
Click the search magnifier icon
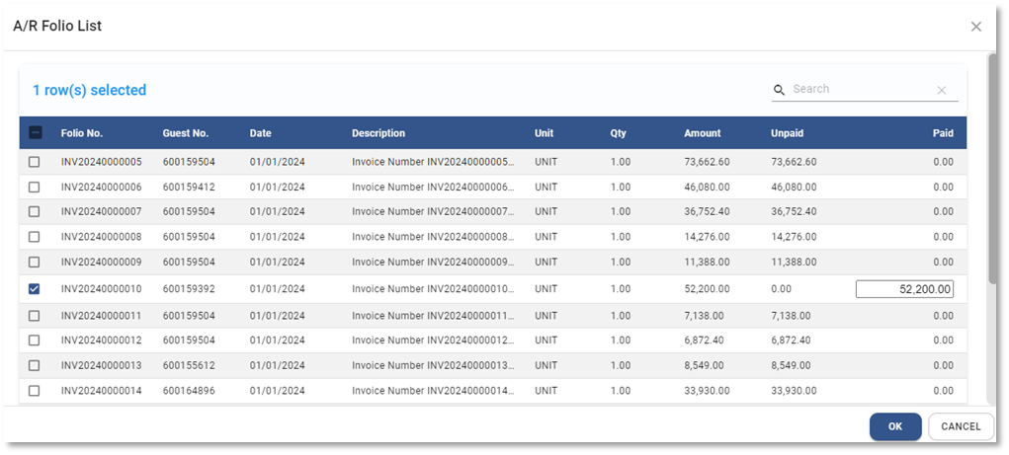click(780, 90)
